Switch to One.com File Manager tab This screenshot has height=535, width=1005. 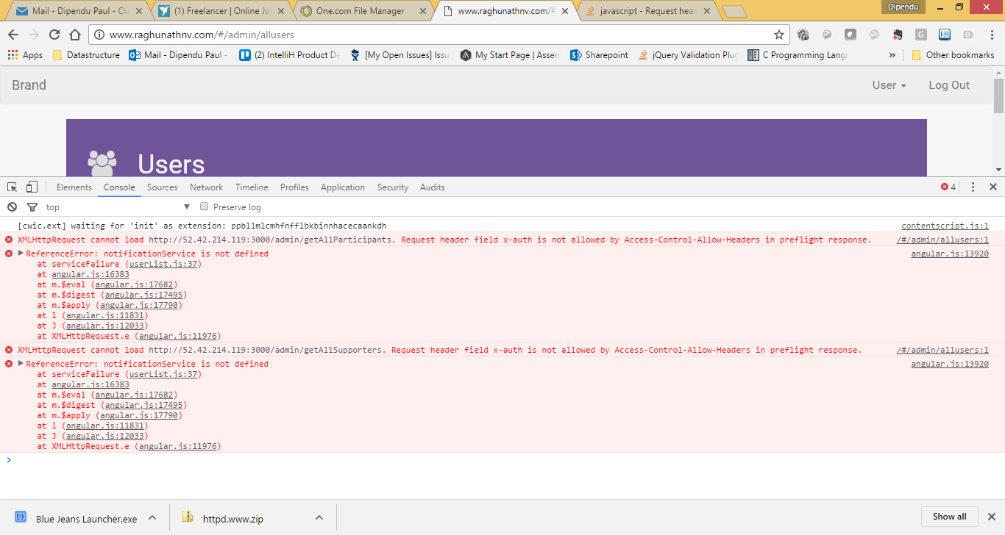click(x=362, y=11)
